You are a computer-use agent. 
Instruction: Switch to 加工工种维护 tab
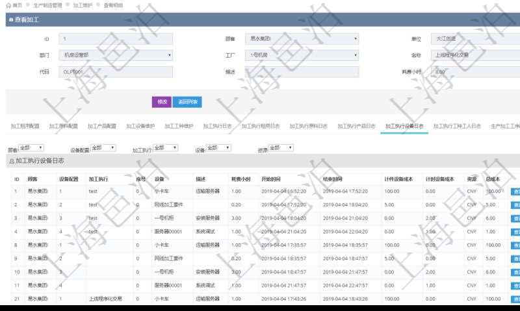pyautogui.click(x=179, y=126)
